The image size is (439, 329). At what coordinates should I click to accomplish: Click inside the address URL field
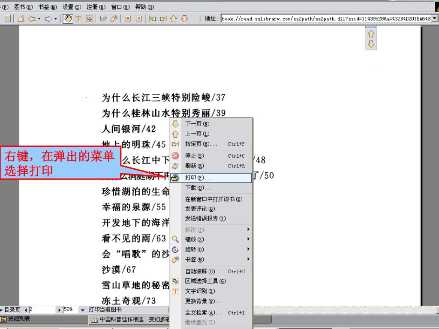tap(326, 19)
